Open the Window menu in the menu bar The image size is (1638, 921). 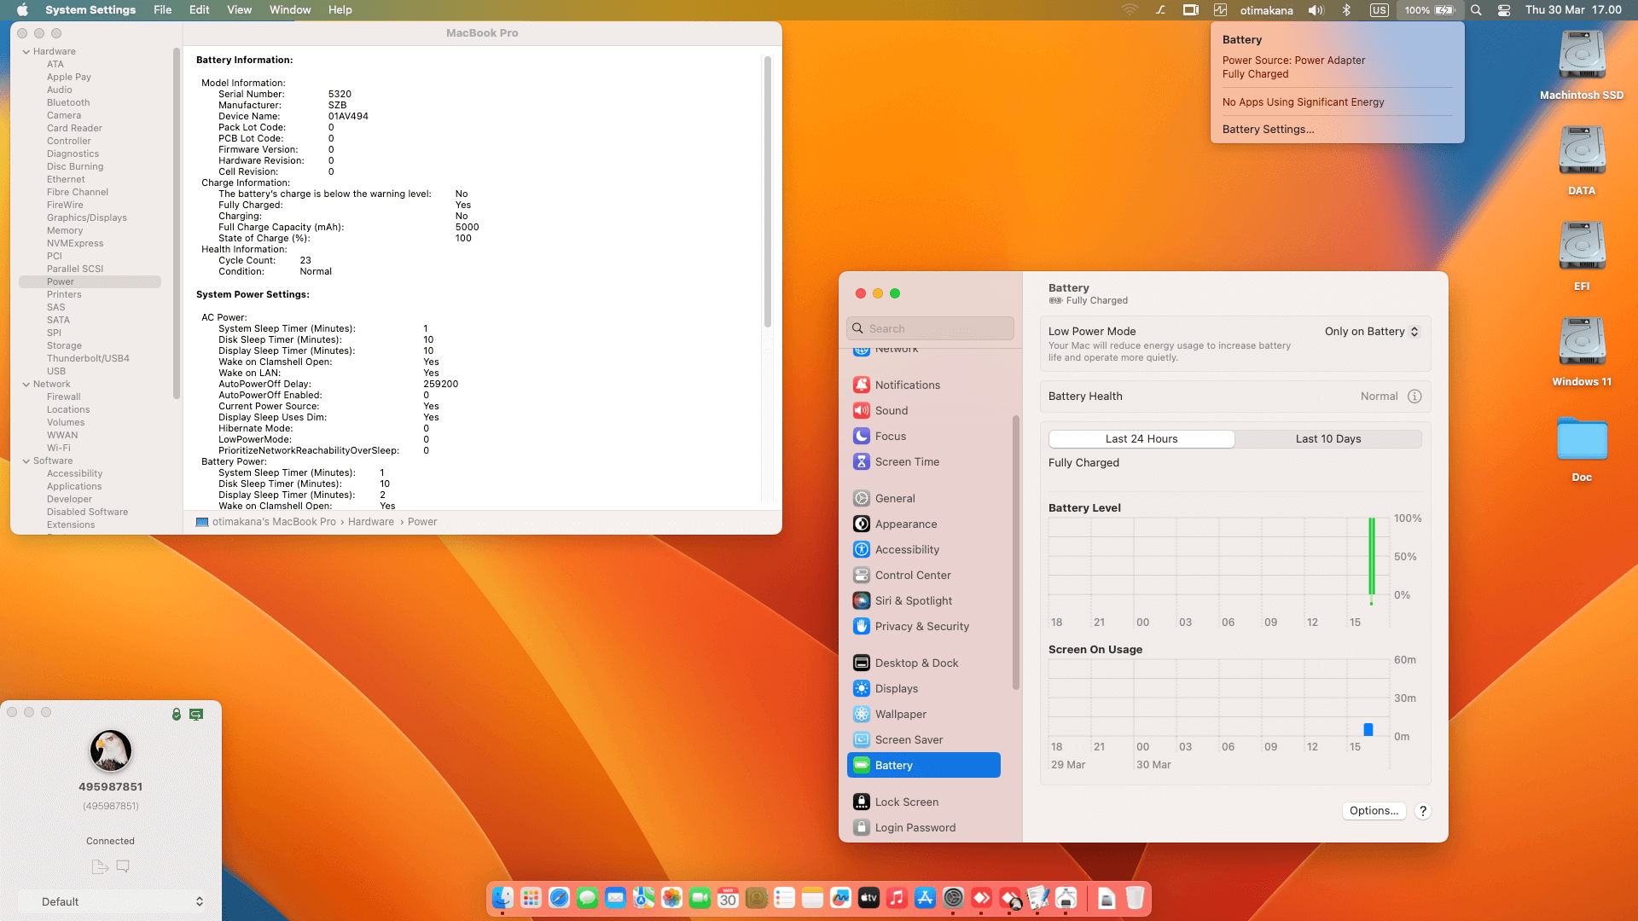click(290, 9)
